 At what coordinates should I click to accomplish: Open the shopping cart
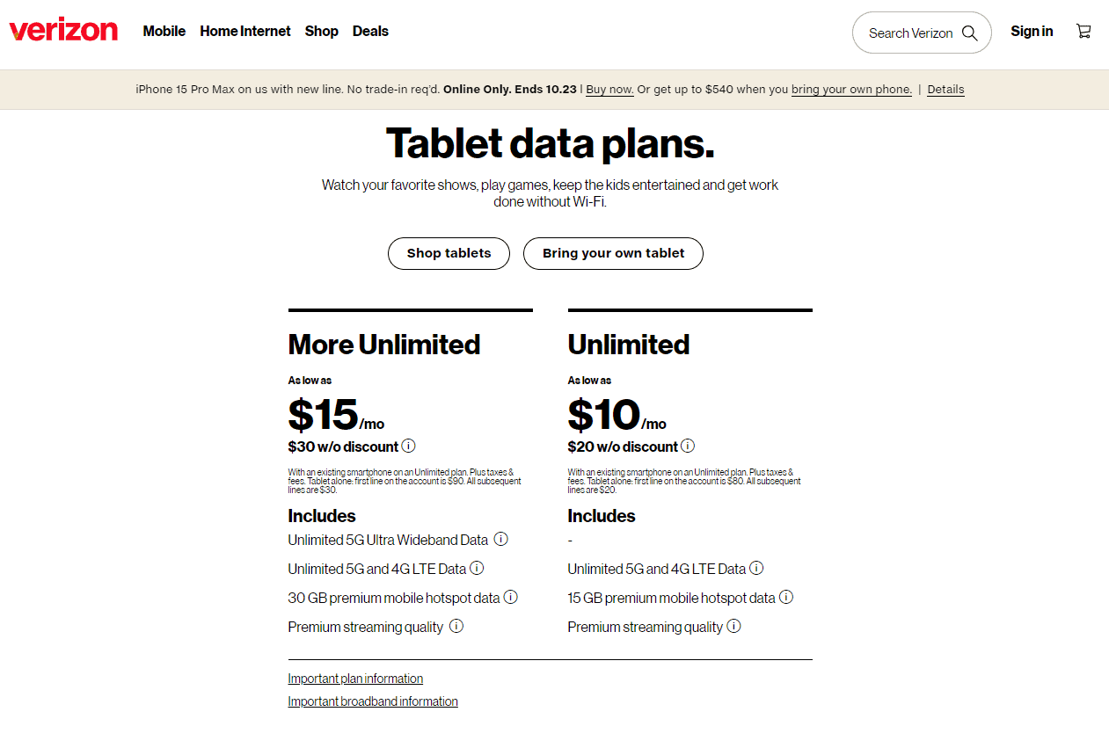click(x=1083, y=32)
